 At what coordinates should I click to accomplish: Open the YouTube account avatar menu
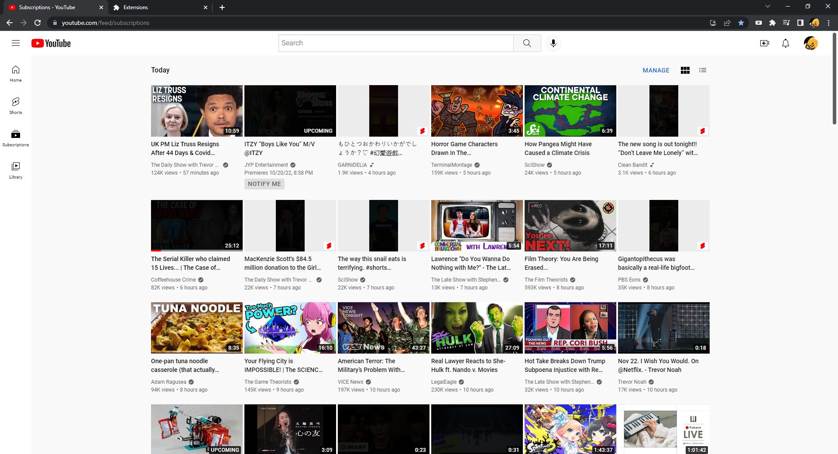coord(811,43)
